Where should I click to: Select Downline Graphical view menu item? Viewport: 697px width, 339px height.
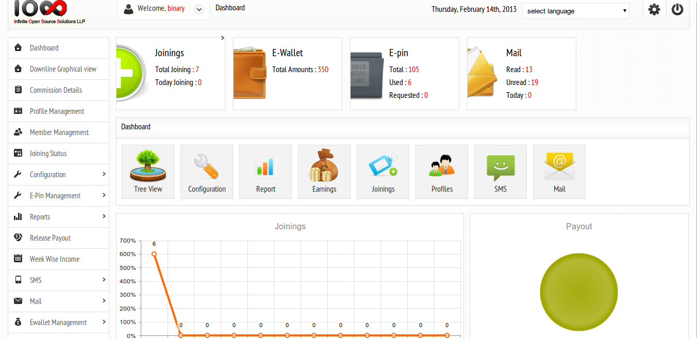pos(59,69)
